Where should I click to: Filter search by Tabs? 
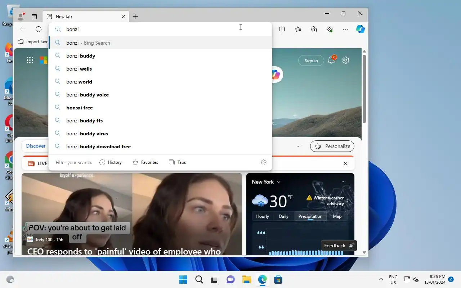(x=178, y=162)
